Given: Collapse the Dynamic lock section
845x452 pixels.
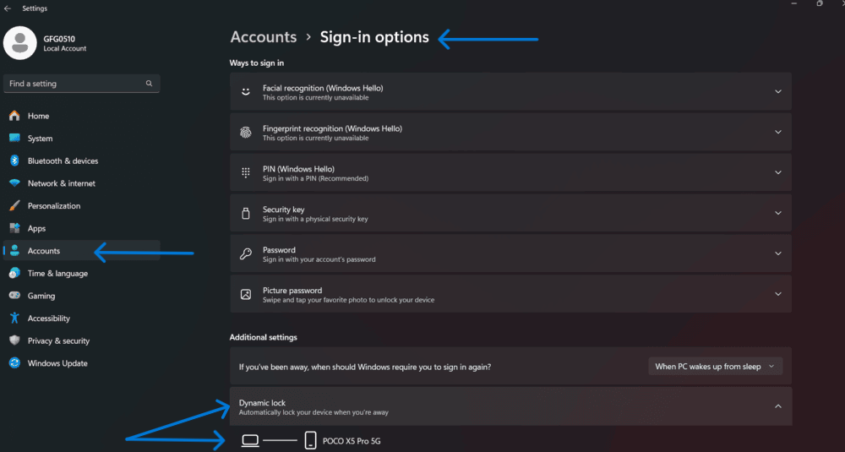Looking at the screenshot, I should tap(778, 406).
